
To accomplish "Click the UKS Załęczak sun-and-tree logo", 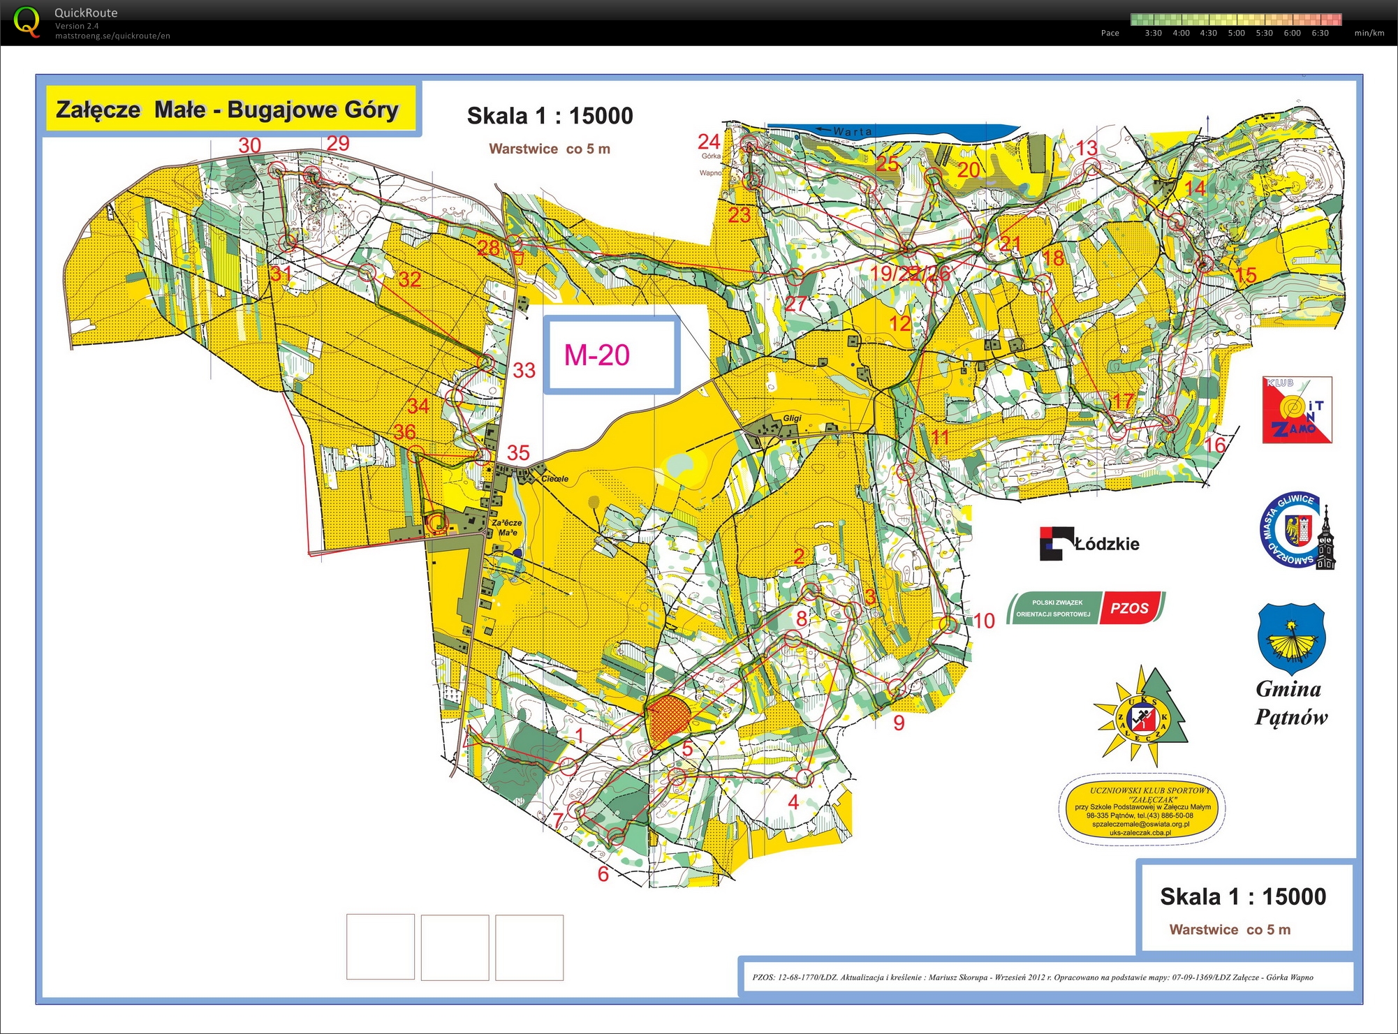I will coord(1140,716).
